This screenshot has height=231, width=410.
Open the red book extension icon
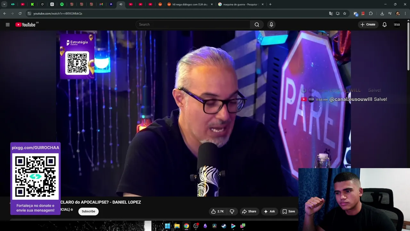pos(363,13)
